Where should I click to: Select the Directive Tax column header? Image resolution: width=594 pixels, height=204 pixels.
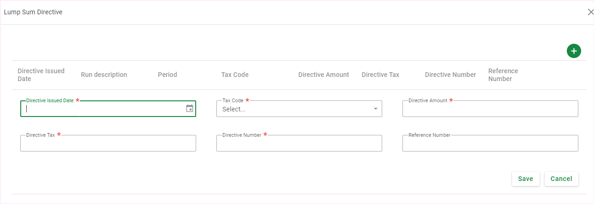click(380, 75)
